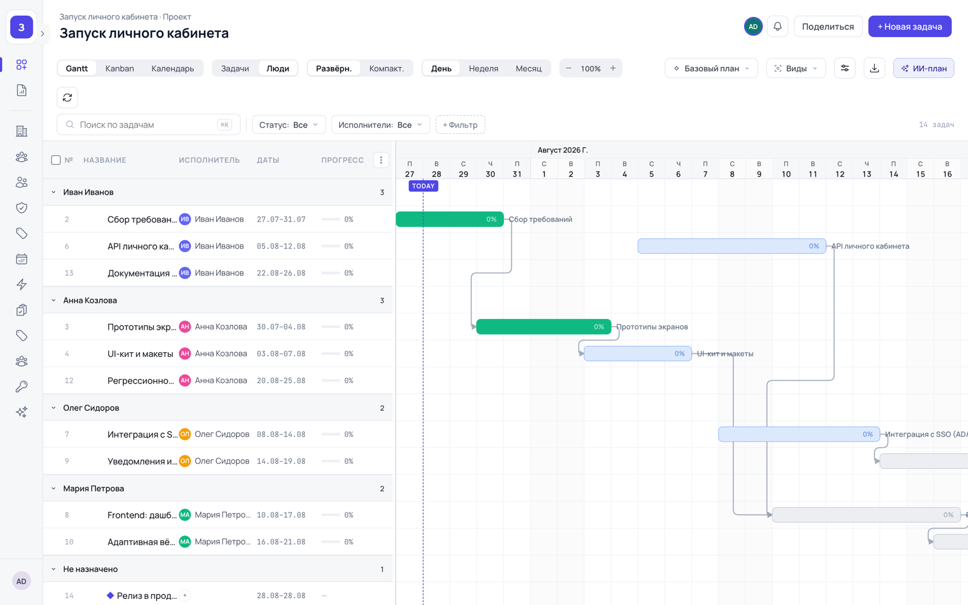Open the key icon in sidebar
The image size is (968, 605).
point(22,387)
